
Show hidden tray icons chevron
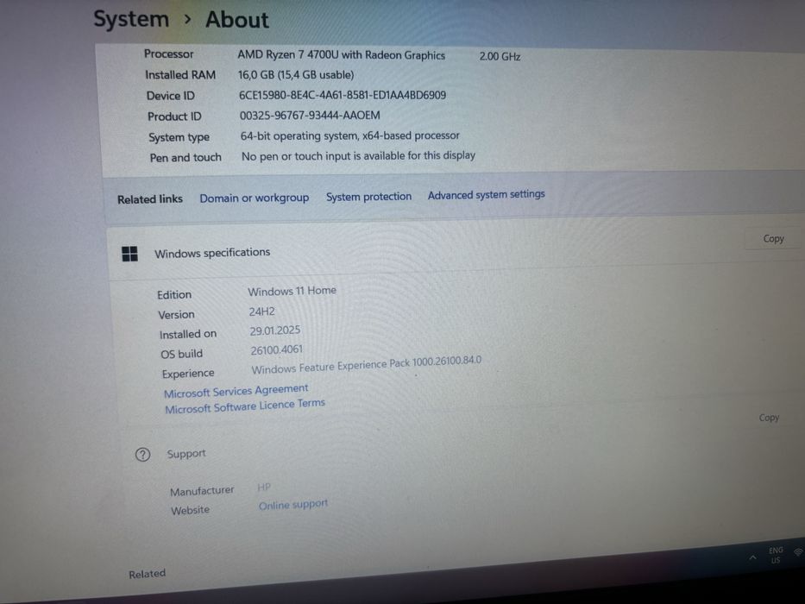click(x=752, y=557)
